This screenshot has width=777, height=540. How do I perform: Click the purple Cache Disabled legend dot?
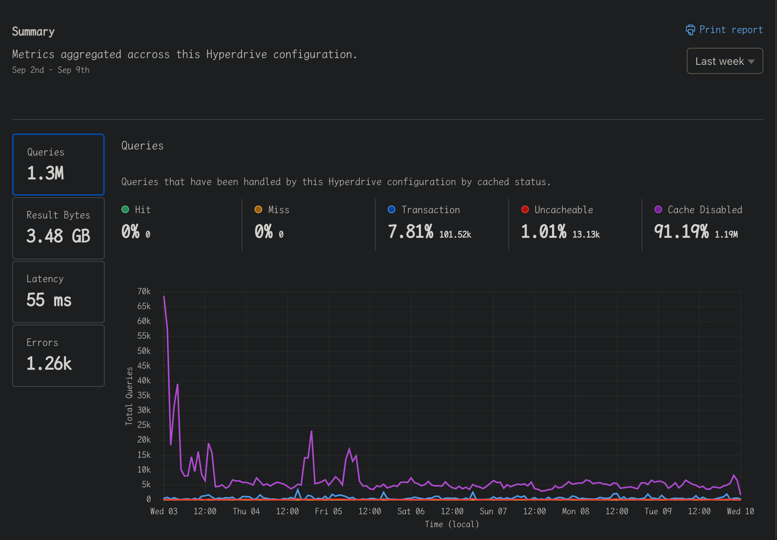coord(658,209)
